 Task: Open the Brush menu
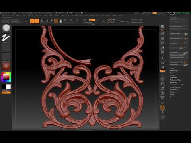pos(8,15)
